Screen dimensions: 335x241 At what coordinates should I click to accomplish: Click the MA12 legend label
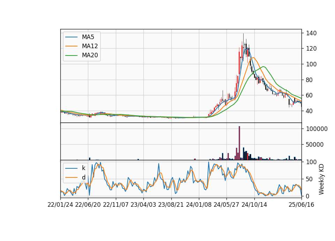(90, 46)
